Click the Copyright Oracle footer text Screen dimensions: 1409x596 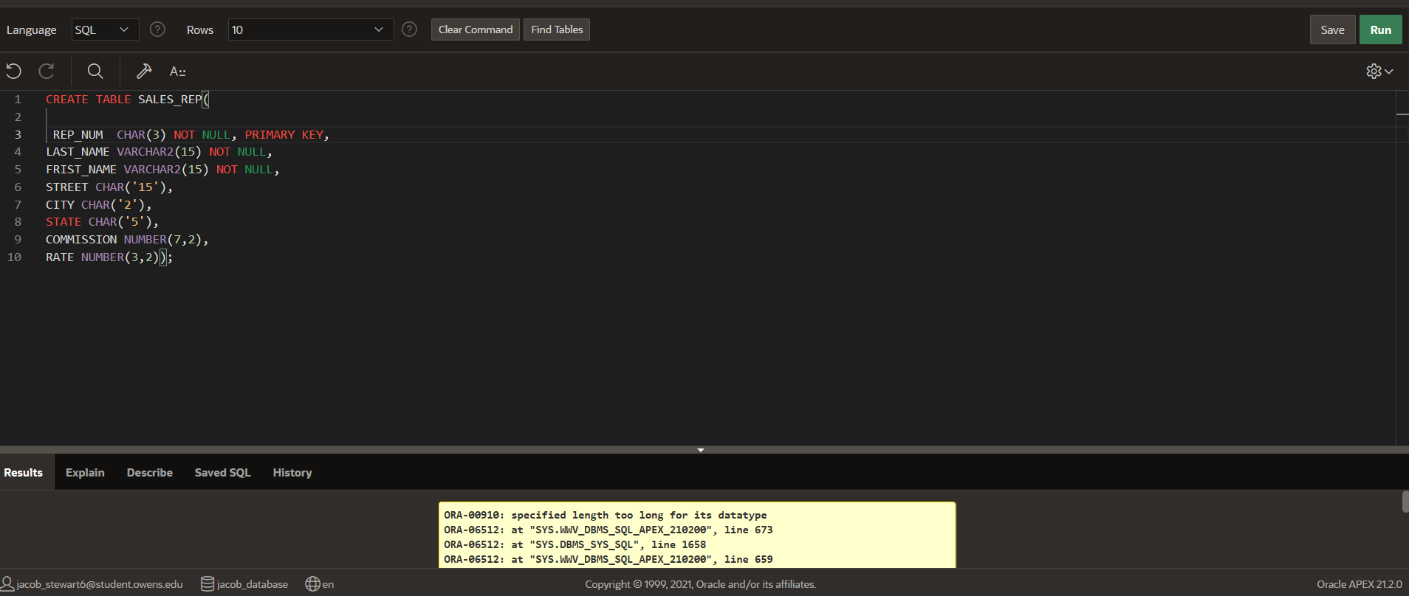[x=701, y=584]
